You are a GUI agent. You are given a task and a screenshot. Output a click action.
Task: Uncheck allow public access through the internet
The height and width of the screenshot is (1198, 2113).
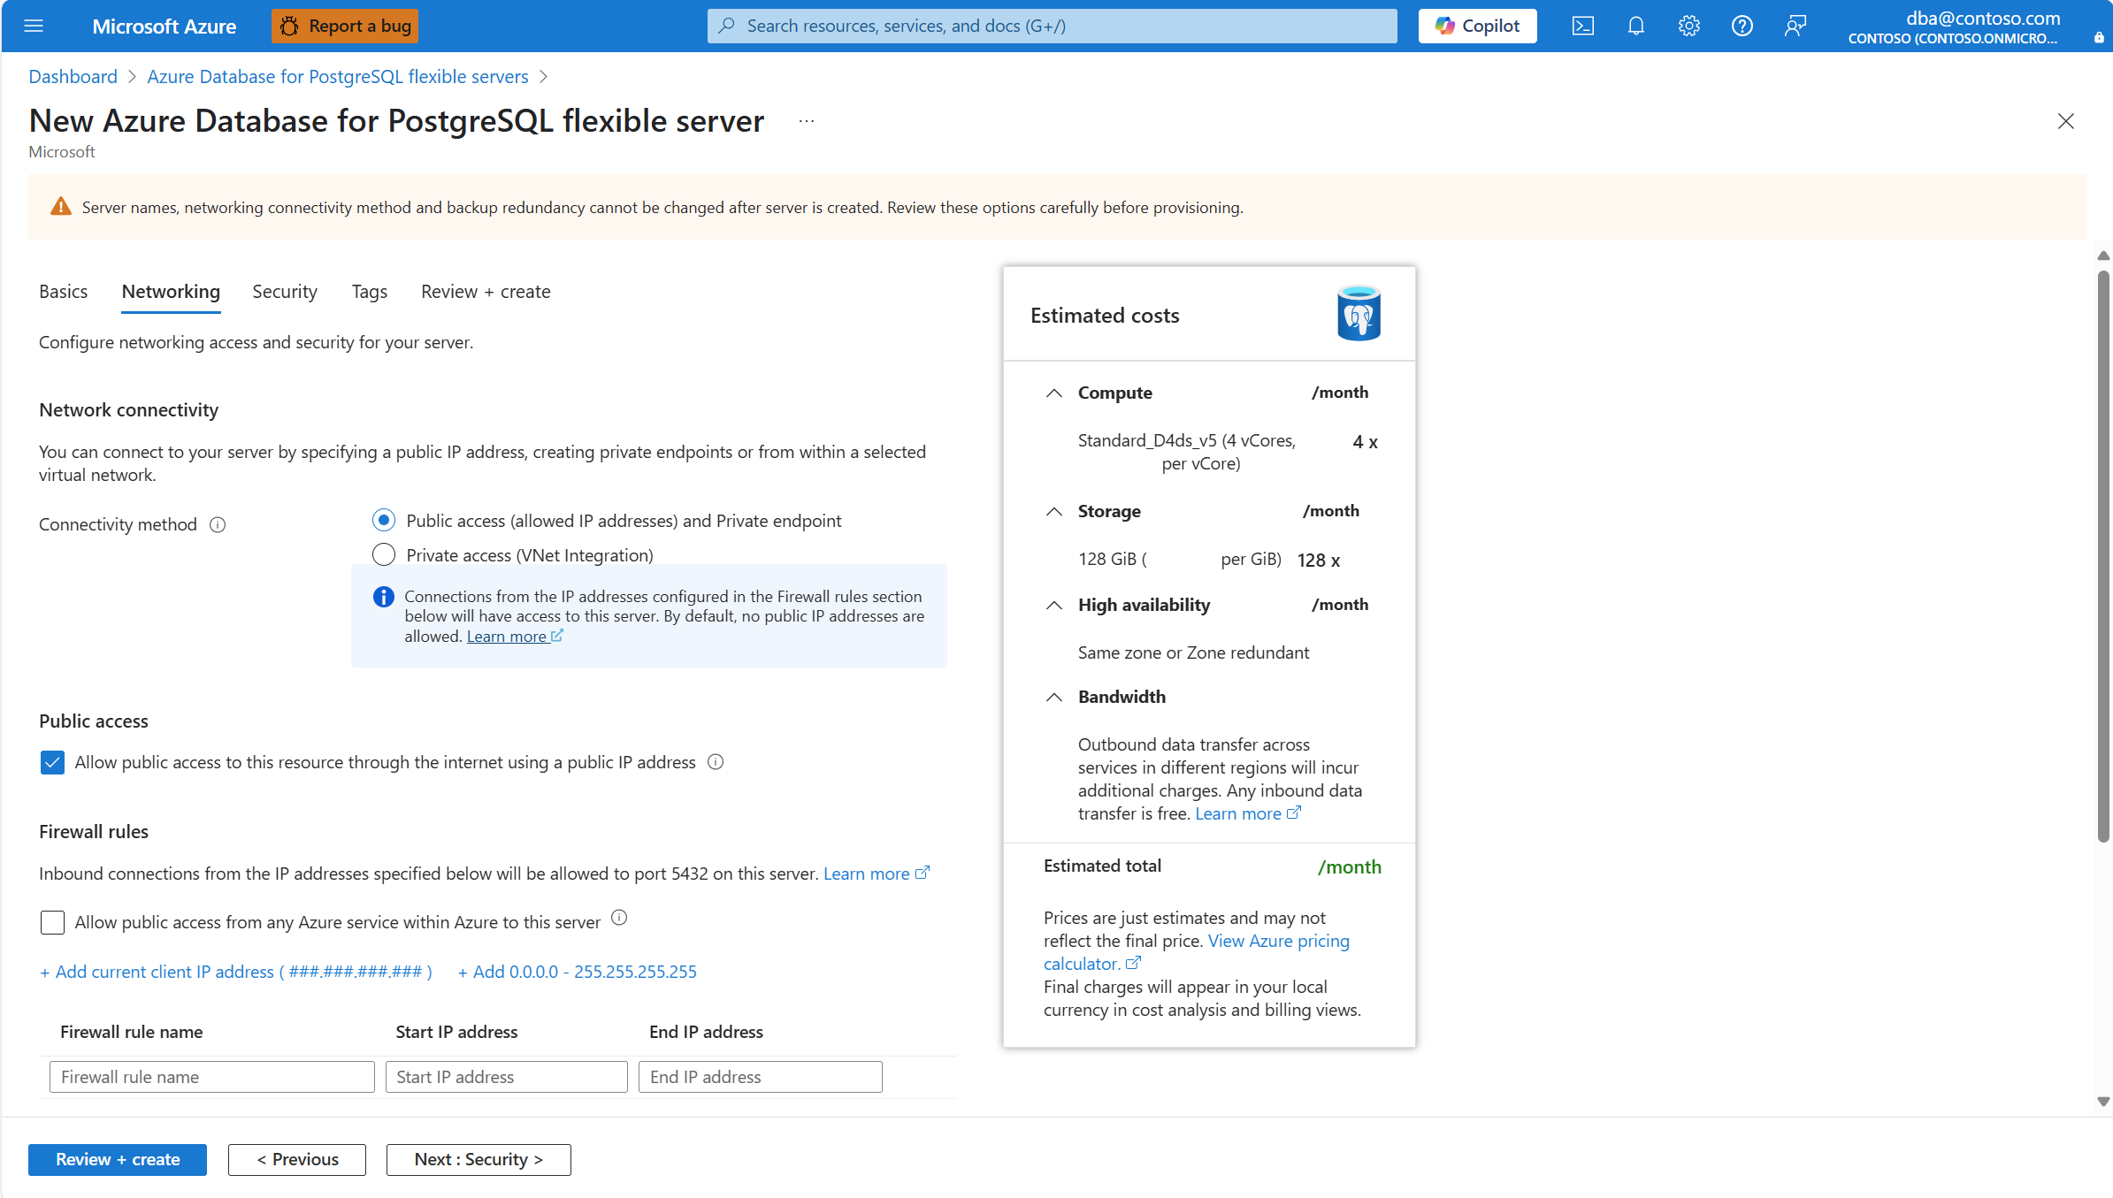[x=52, y=762]
